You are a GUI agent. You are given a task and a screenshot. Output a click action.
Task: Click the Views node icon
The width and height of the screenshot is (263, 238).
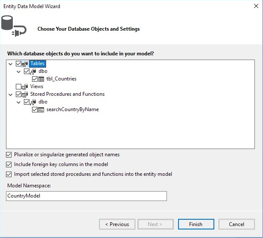tap(25, 87)
